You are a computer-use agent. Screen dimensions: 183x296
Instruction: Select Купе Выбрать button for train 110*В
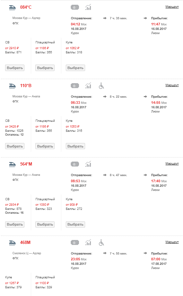tap(75, 146)
